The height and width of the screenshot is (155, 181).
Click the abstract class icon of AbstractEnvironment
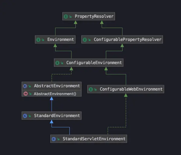pos(25,86)
